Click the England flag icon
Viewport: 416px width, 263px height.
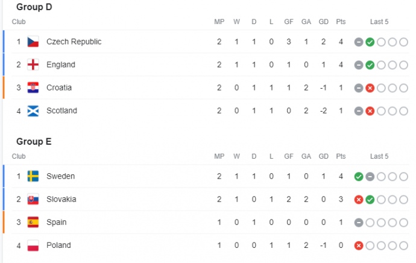(x=33, y=65)
